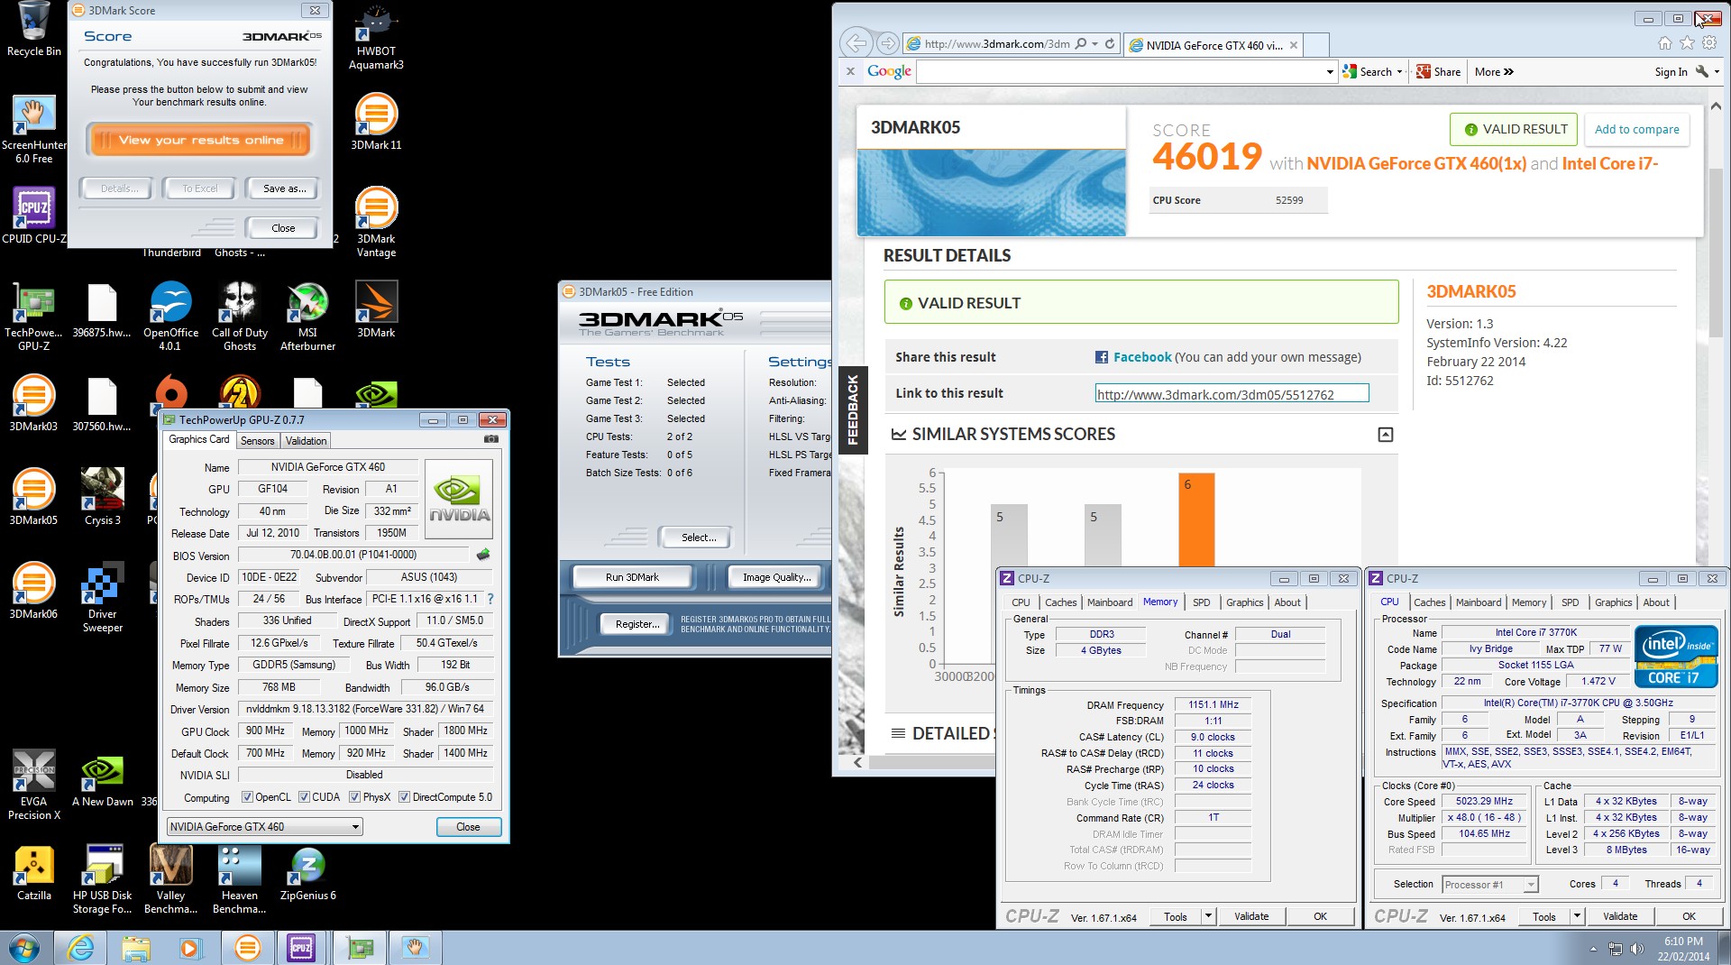Expand the Google toolbar search box dropdown

click(x=1330, y=72)
